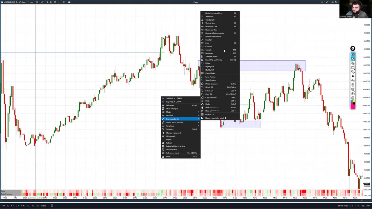The height and width of the screenshot is (209, 372).
Task: Click Undo in drawing objects menu
Action: click(220, 104)
